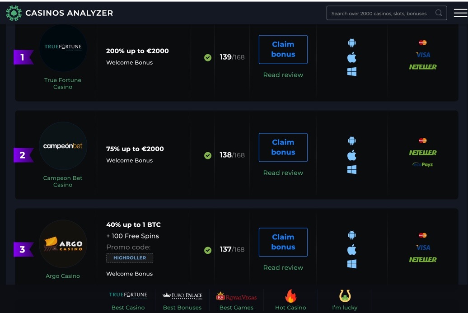This screenshot has height=313, width=468.
Task: Claim bonus for Campeon Bet Casino
Action: (x=283, y=147)
